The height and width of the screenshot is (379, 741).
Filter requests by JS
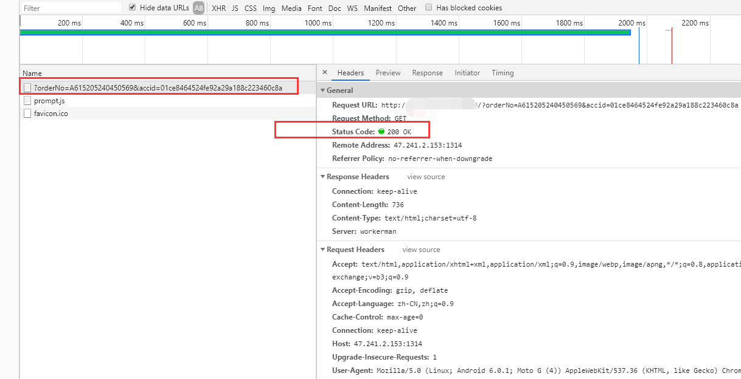235,8
